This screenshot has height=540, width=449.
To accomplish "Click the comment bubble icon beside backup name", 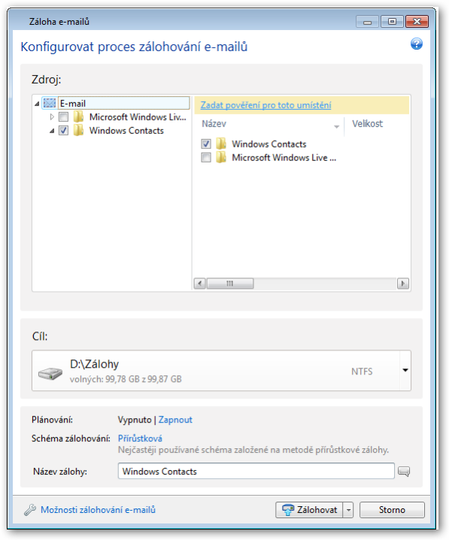I will coord(404,471).
